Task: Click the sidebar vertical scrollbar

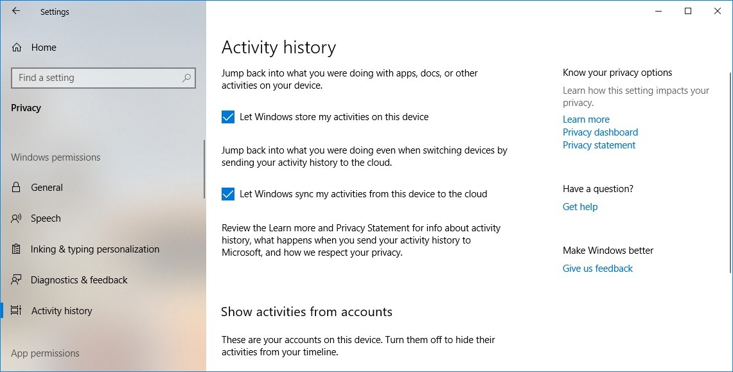Action: click(x=204, y=169)
